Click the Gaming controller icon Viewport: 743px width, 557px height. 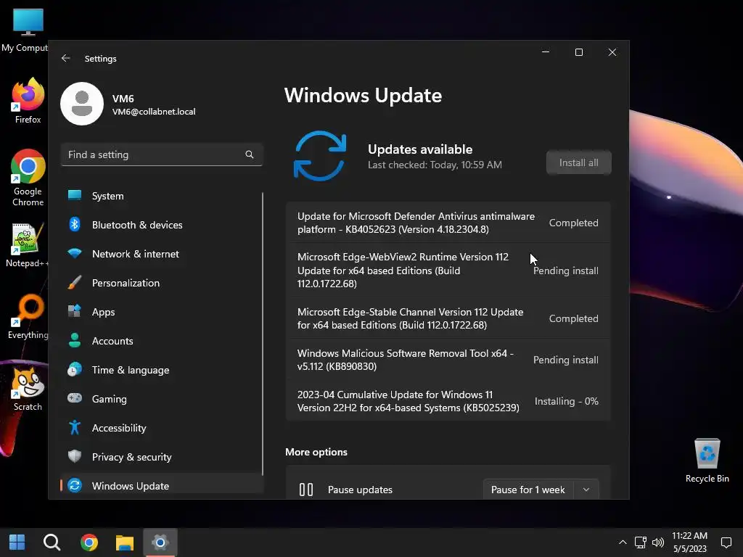[x=75, y=398]
